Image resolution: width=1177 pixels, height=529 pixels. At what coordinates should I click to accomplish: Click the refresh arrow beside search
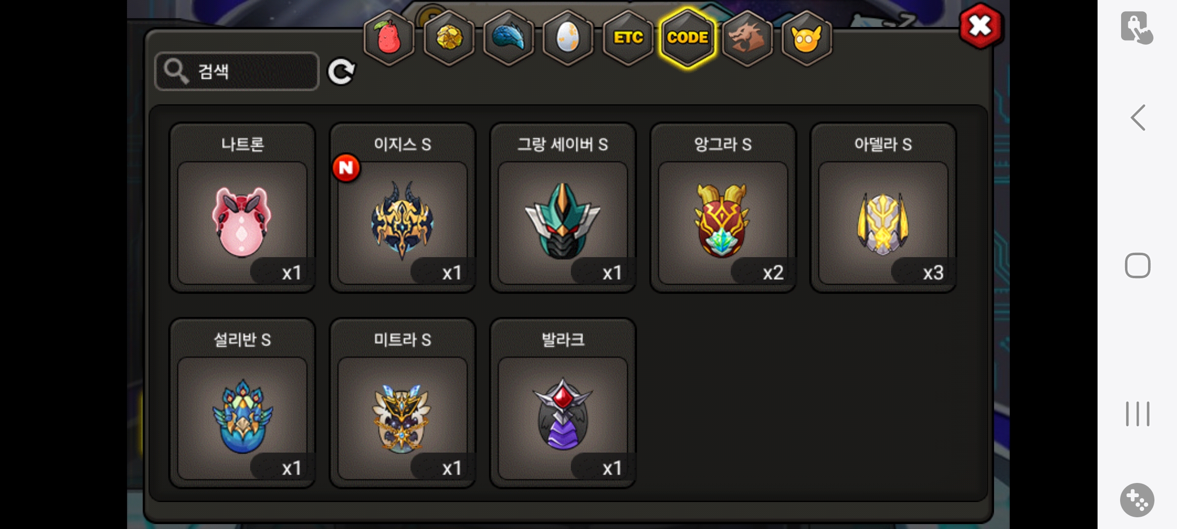pyautogui.click(x=341, y=72)
